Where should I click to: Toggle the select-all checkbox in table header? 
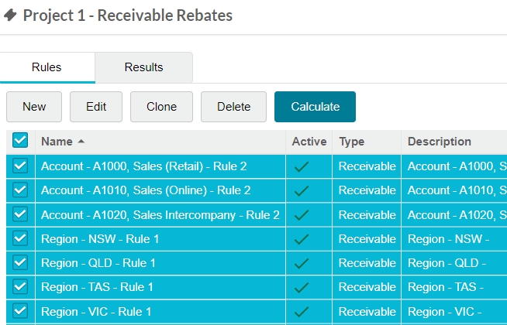click(20, 141)
